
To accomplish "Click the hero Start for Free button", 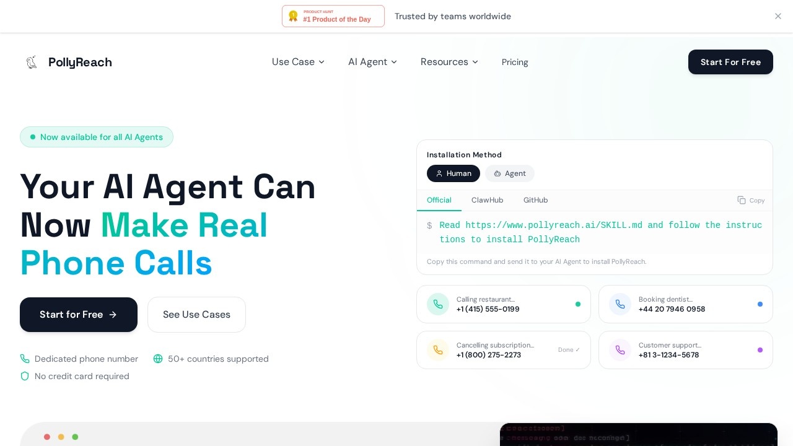I will (x=79, y=315).
